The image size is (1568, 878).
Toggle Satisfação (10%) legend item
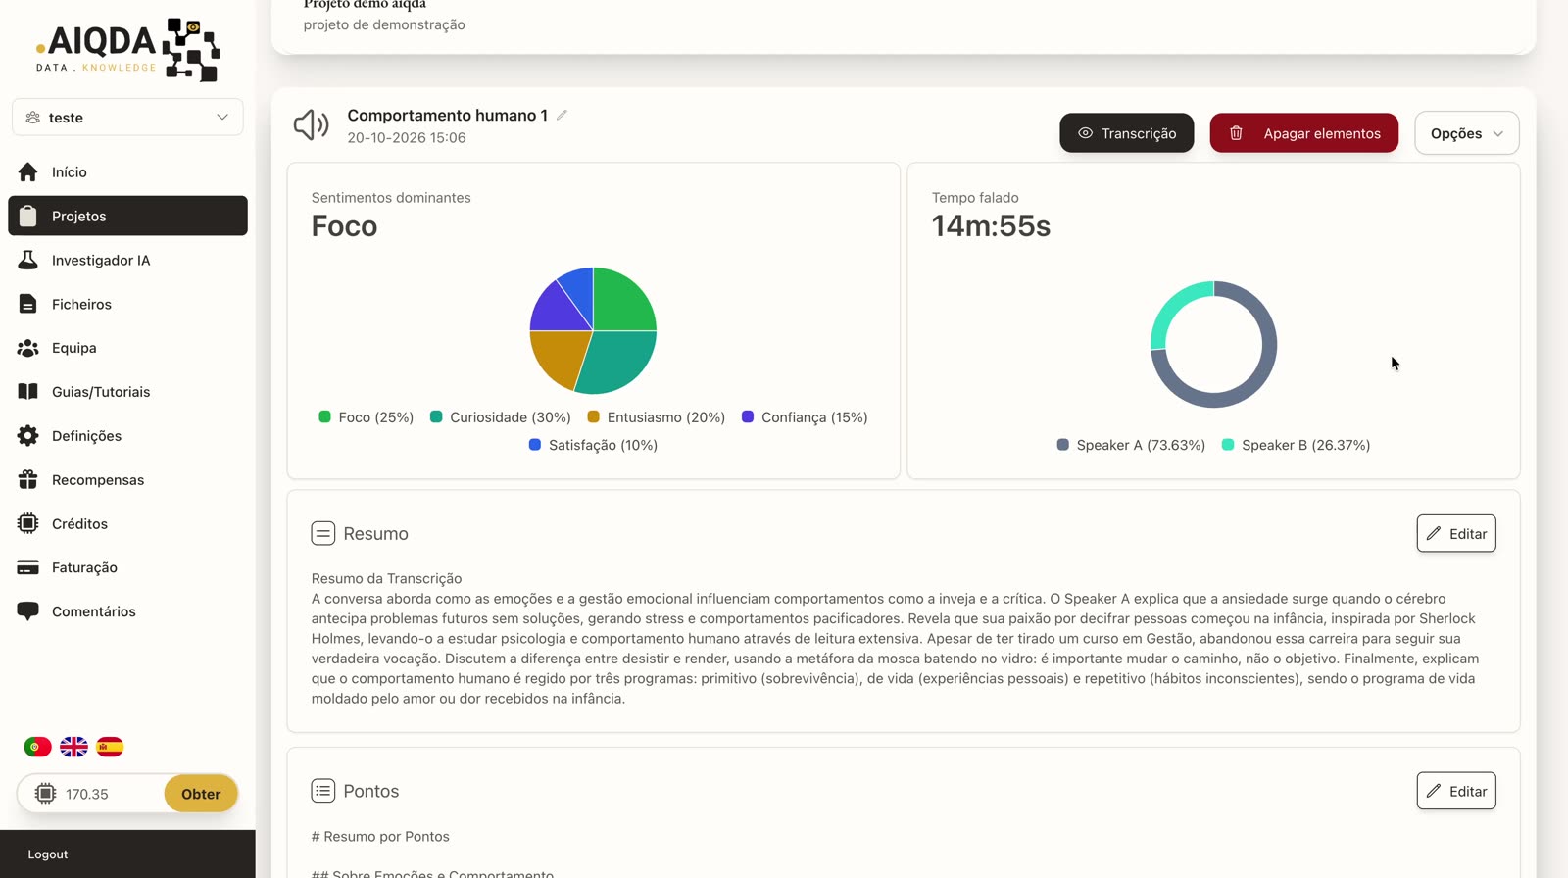(x=593, y=445)
